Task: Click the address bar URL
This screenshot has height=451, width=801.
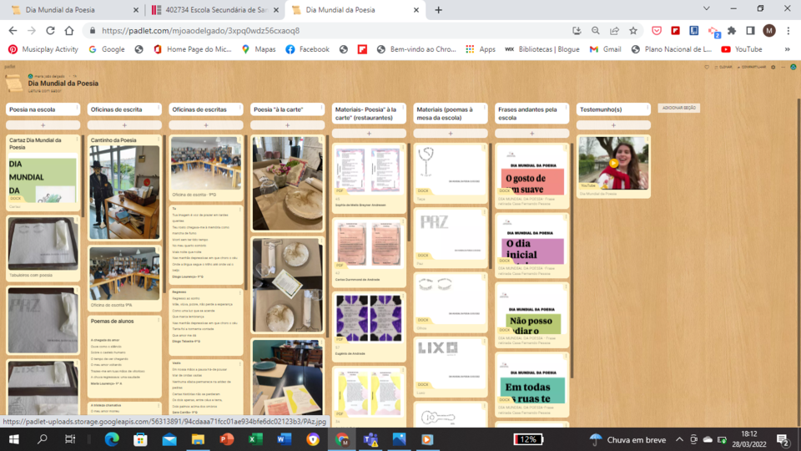Action: (200, 31)
